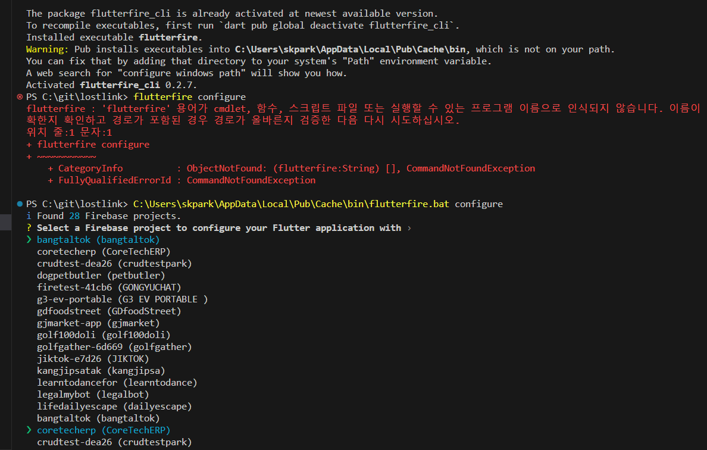Select the blue highlighted coretecherp (CoreTechERP) entry
The image size is (707, 450).
coord(104,430)
